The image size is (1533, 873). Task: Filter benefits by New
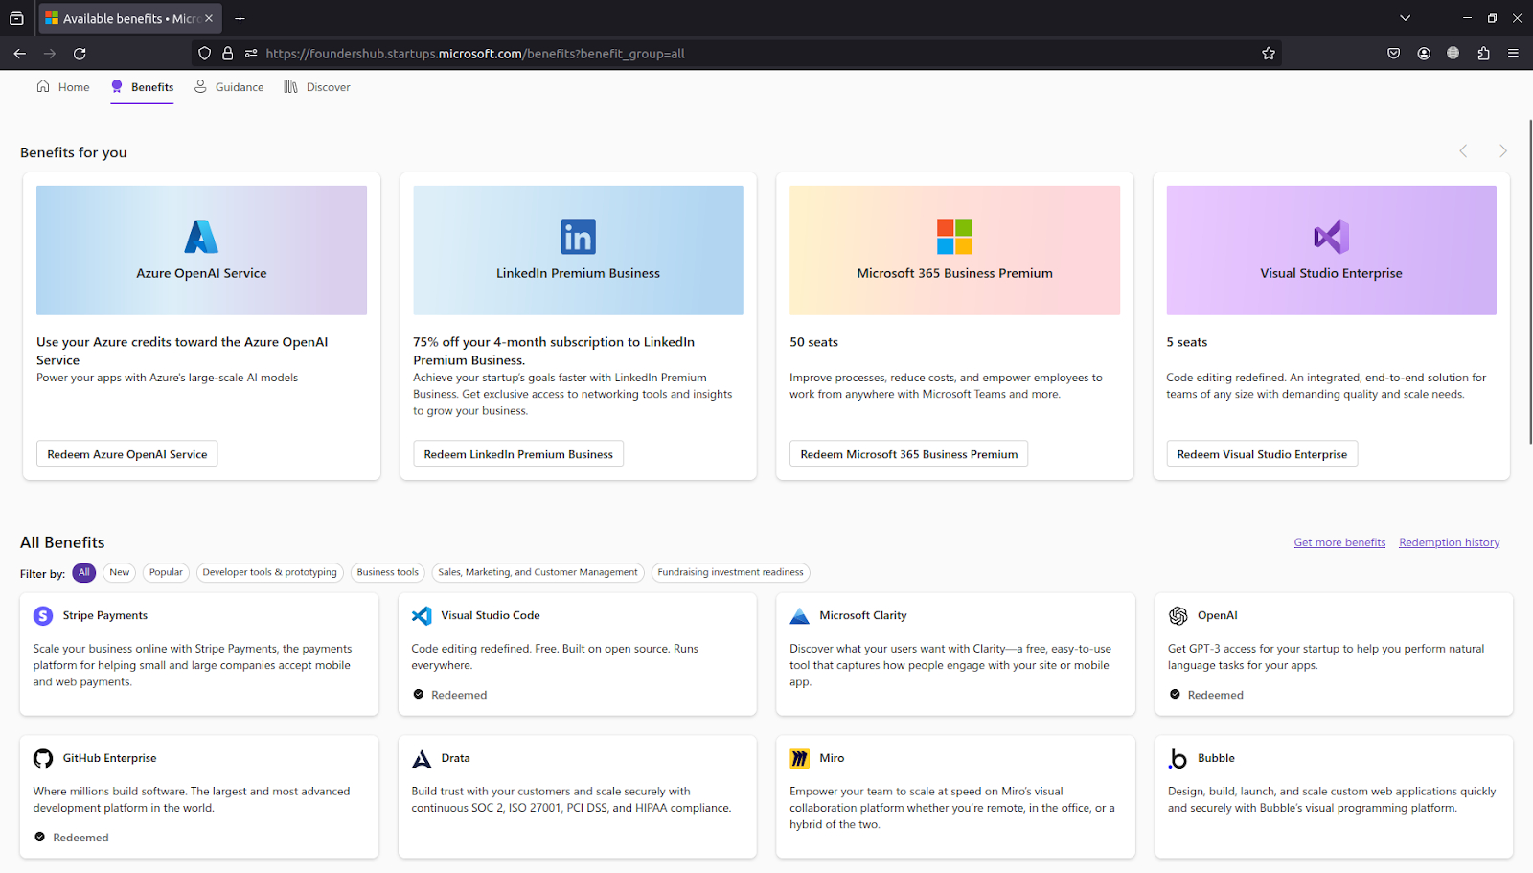[x=120, y=572]
